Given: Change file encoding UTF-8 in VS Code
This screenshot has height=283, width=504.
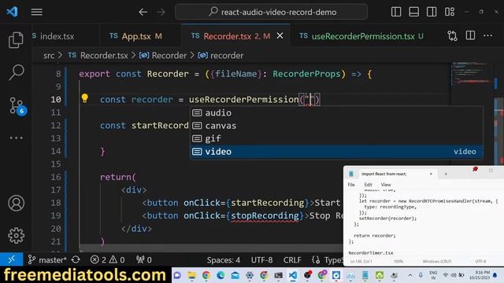Looking at the screenshot, I should pos(261,260).
